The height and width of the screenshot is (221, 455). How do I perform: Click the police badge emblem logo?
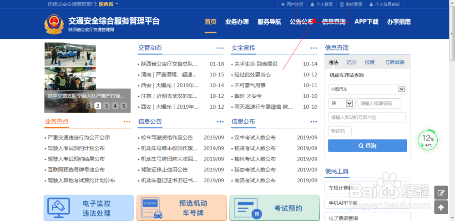coord(54,24)
